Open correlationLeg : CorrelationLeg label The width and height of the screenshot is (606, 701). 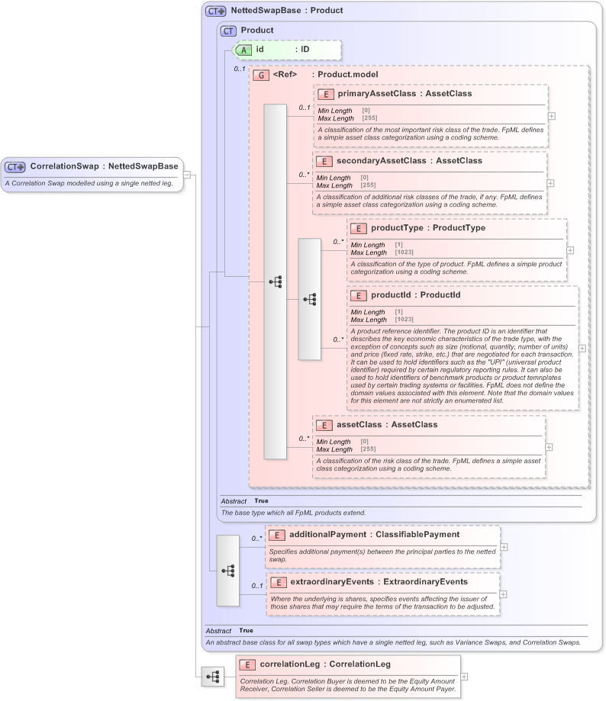point(325,664)
